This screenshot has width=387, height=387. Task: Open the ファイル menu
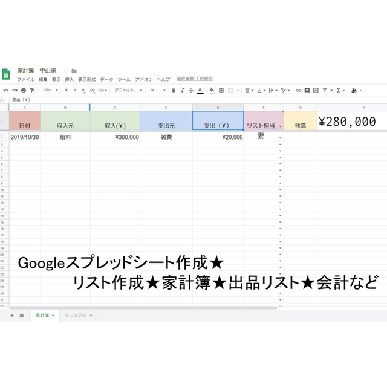click(25, 79)
